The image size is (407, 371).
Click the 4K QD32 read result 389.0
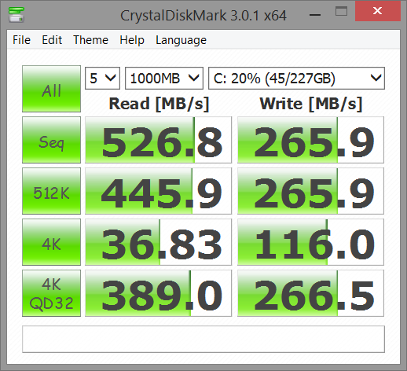click(158, 293)
